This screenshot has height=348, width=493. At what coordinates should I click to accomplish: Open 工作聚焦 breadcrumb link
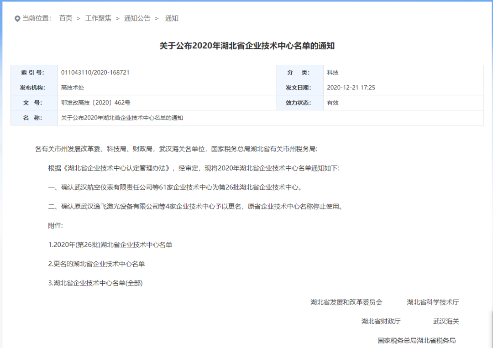tap(98, 18)
